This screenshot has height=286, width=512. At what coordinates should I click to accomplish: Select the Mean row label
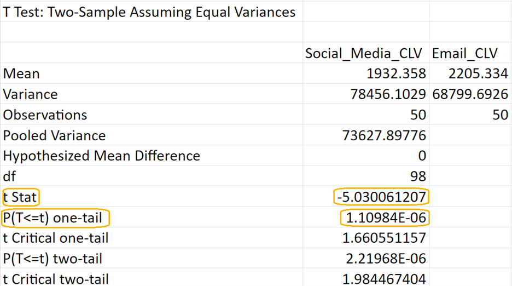point(22,73)
